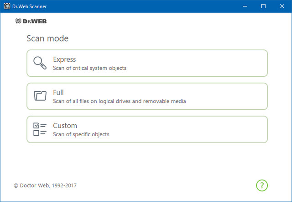
Task: Choose the Full scan mode title
Action: [x=58, y=92]
